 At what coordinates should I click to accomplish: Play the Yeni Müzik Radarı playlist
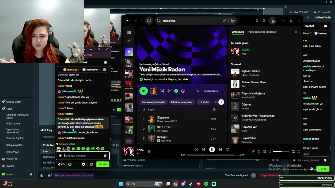[x=143, y=91]
